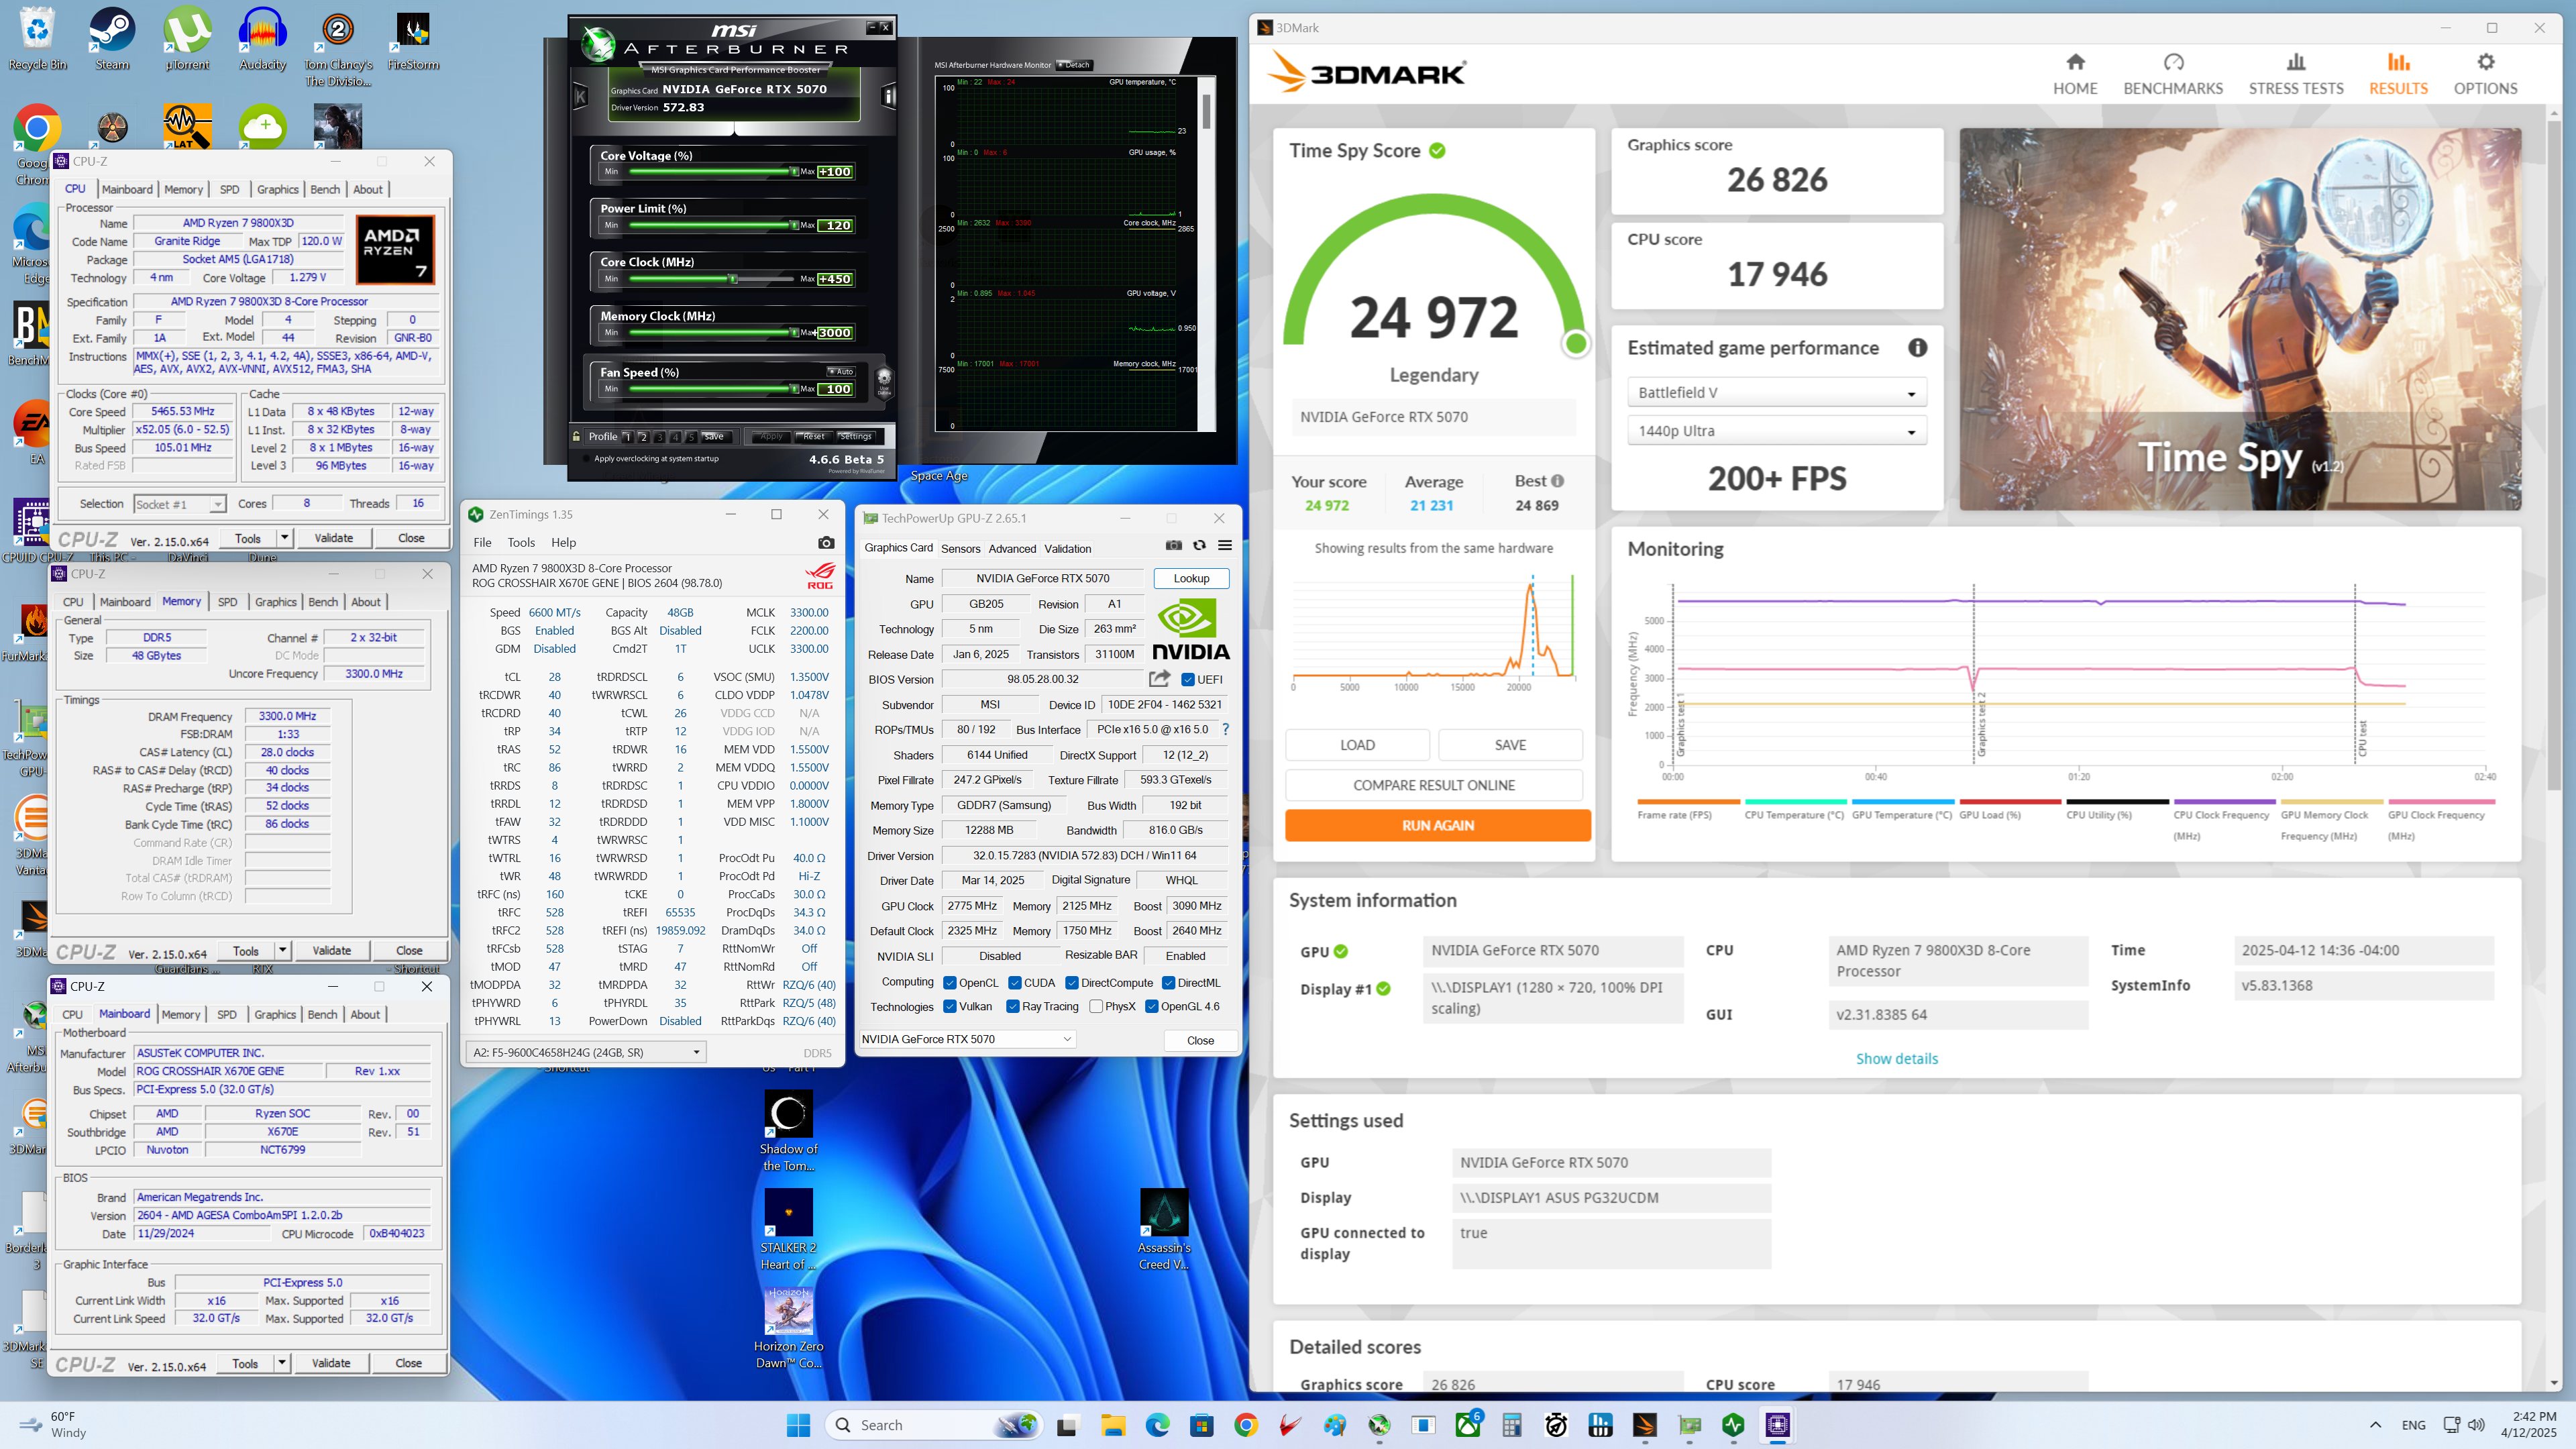2576x1449 pixels.
Task: Open the FireStorm desktop shortcut
Action: (413, 40)
